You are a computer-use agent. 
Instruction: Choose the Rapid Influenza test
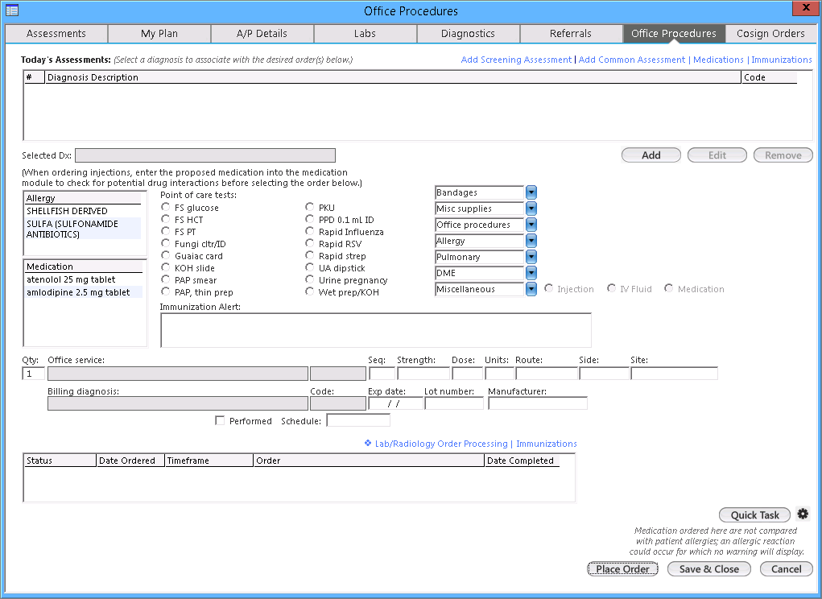(310, 231)
